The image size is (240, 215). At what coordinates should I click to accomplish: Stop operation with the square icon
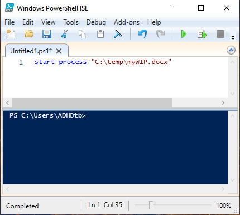click(x=220, y=34)
